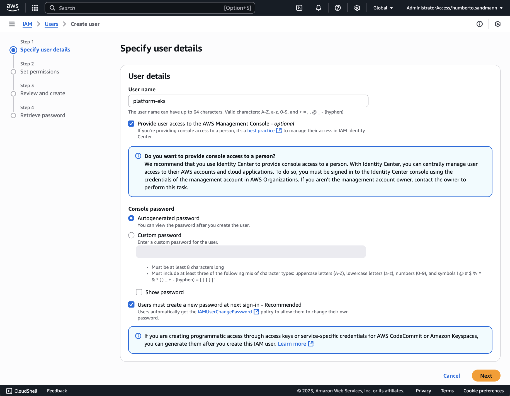Click the AWS logo home icon
This screenshot has width=510, height=396.
point(13,8)
